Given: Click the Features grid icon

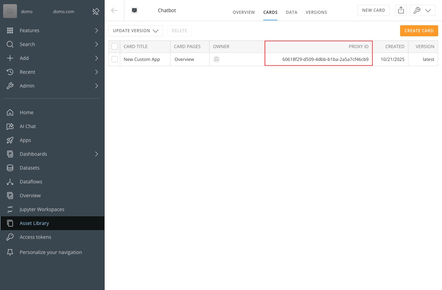Looking at the screenshot, I should tap(10, 30).
